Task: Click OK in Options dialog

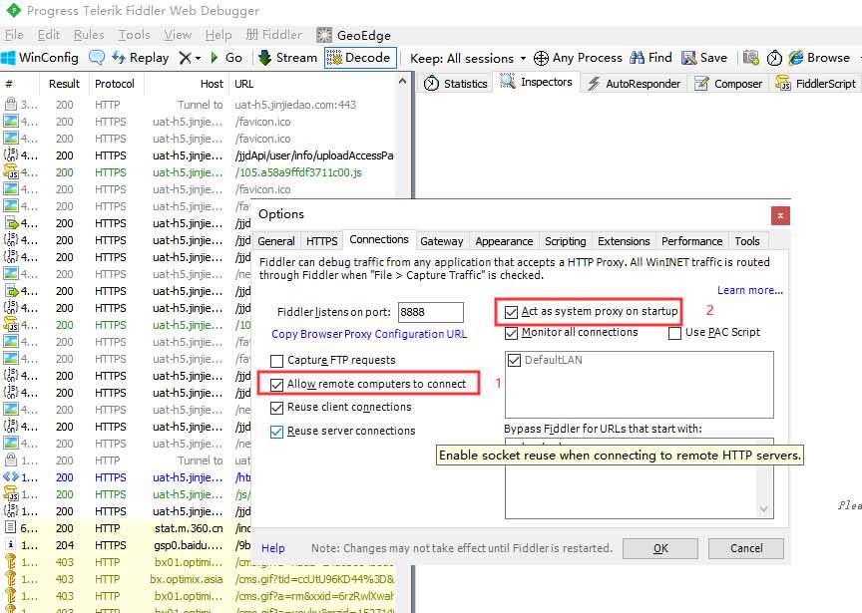Action: pos(660,548)
